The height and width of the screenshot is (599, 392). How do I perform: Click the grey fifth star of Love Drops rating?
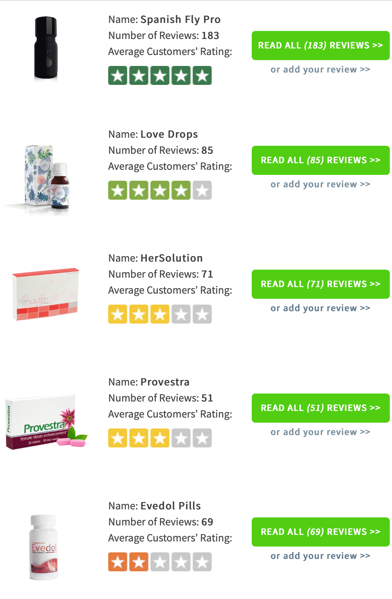[x=202, y=190]
